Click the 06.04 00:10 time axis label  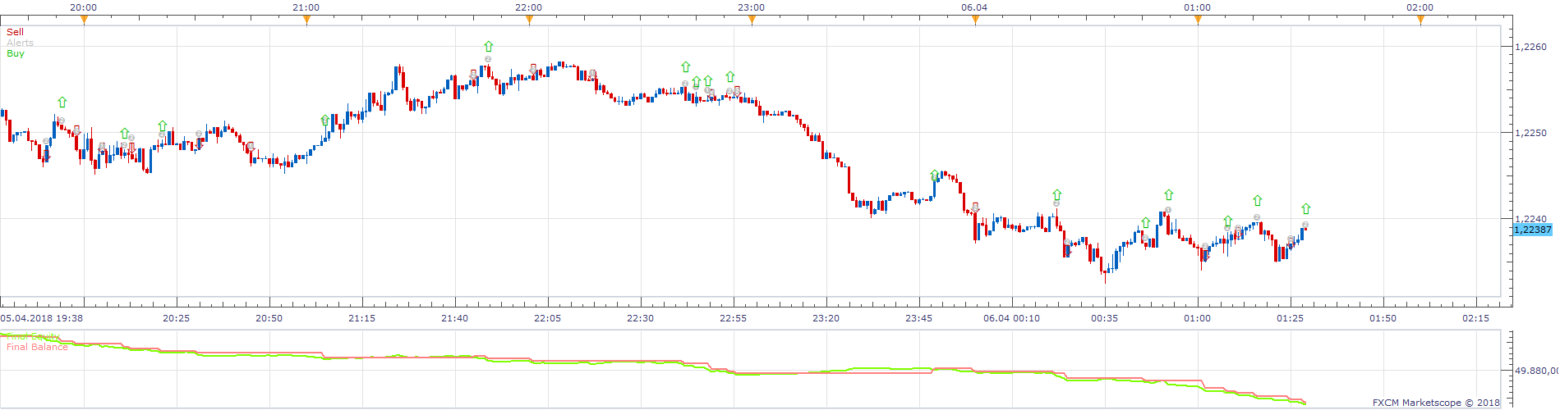tap(1011, 318)
